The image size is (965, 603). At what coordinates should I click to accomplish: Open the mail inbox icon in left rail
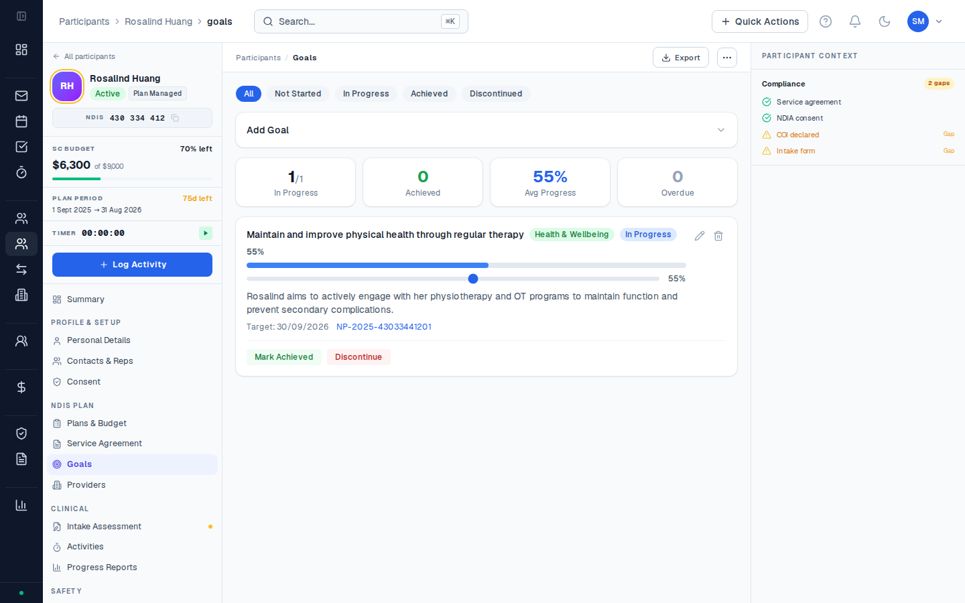21,96
